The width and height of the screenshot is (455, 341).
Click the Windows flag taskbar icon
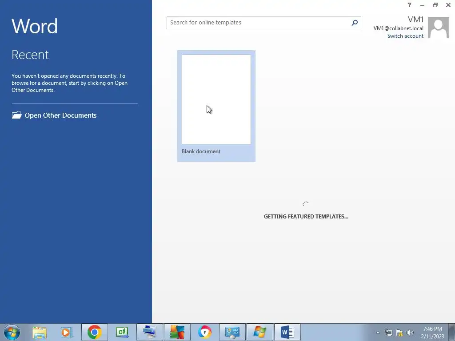point(259,332)
